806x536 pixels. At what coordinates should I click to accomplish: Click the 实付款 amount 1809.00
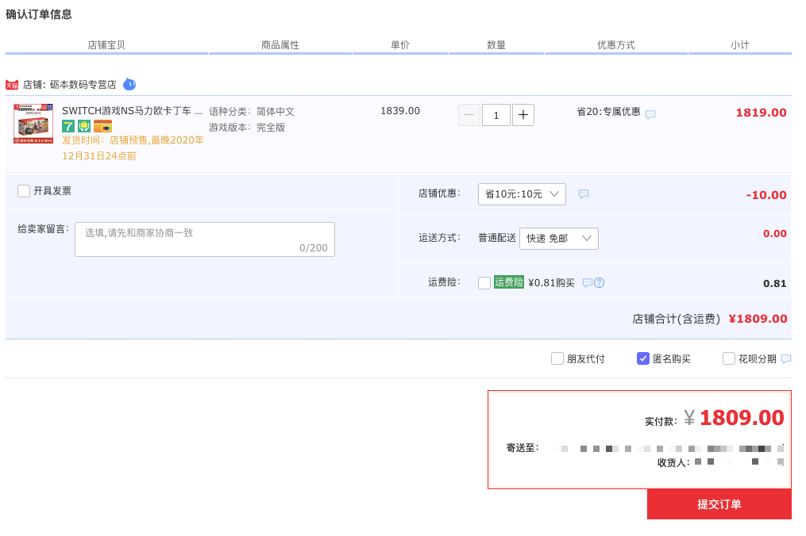[x=742, y=418]
